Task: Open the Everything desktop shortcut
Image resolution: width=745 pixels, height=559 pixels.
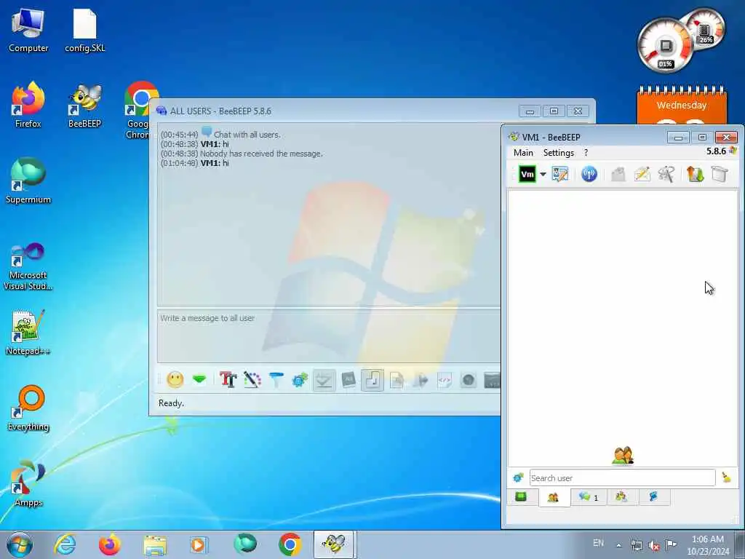Action: point(28,409)
